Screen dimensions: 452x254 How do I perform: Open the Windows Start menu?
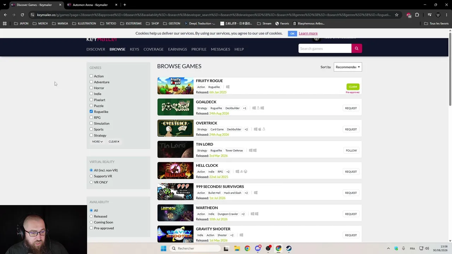point(163,248)
